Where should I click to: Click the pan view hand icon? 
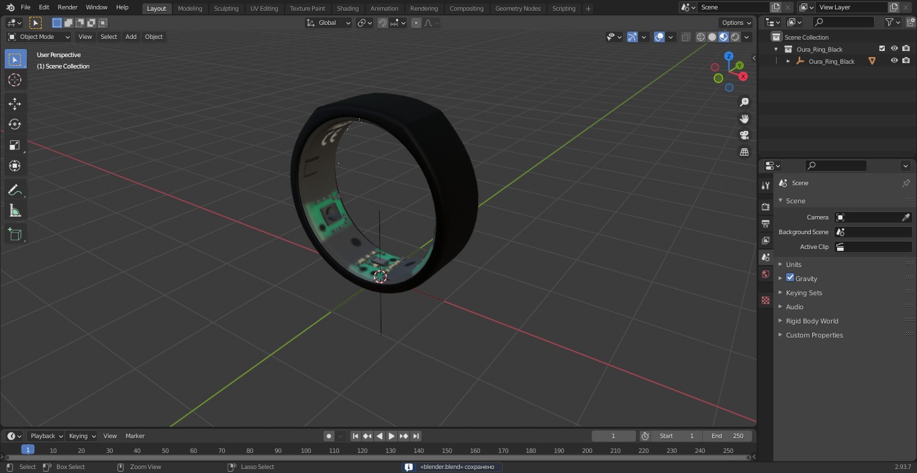[744, 119]
